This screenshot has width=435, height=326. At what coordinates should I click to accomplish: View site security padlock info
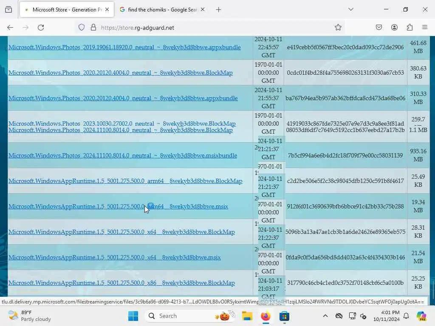(x=93, y=28)
